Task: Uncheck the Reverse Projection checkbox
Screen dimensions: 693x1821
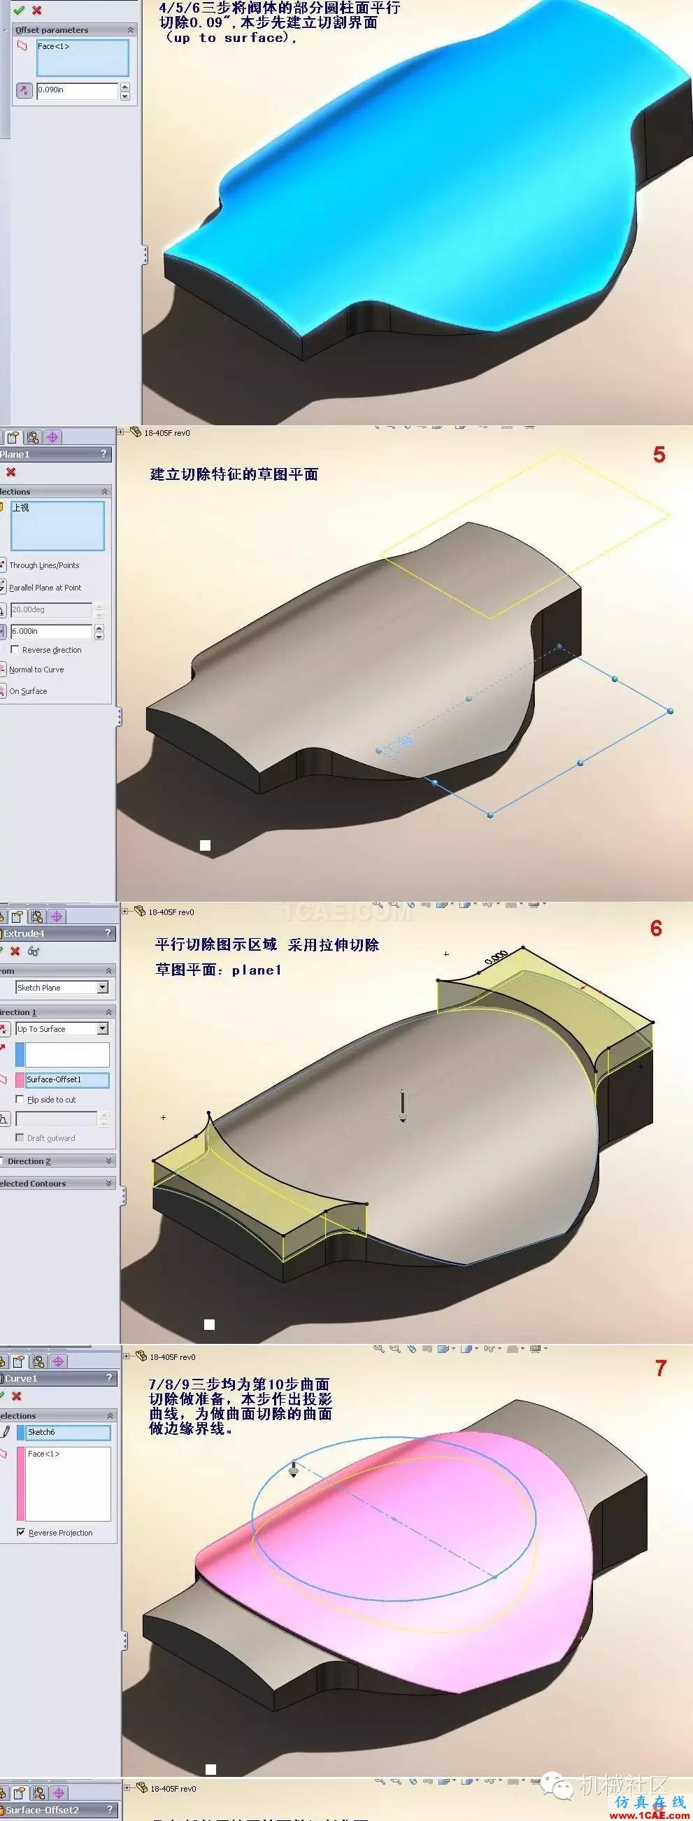Action: (21, 1533)
